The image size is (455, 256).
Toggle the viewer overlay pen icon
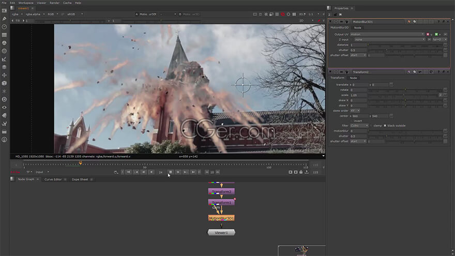pos(319,21)
